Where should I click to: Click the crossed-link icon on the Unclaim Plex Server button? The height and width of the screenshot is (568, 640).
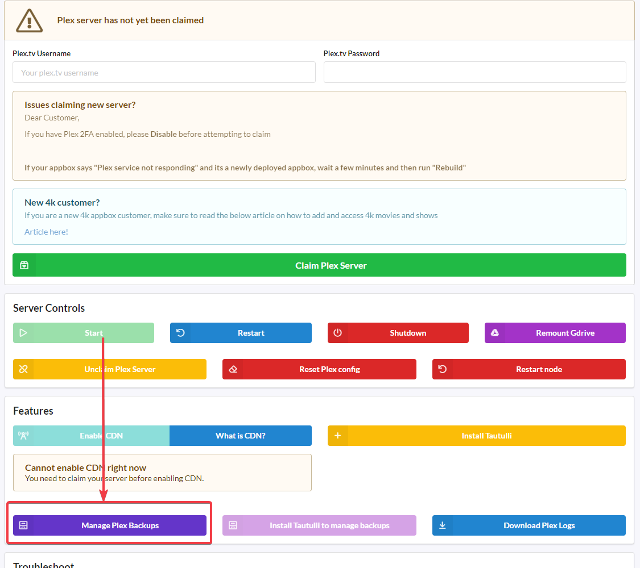[23, 369]
